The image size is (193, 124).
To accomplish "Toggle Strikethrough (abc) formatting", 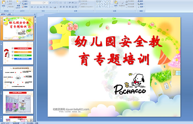I will (41, 7).
